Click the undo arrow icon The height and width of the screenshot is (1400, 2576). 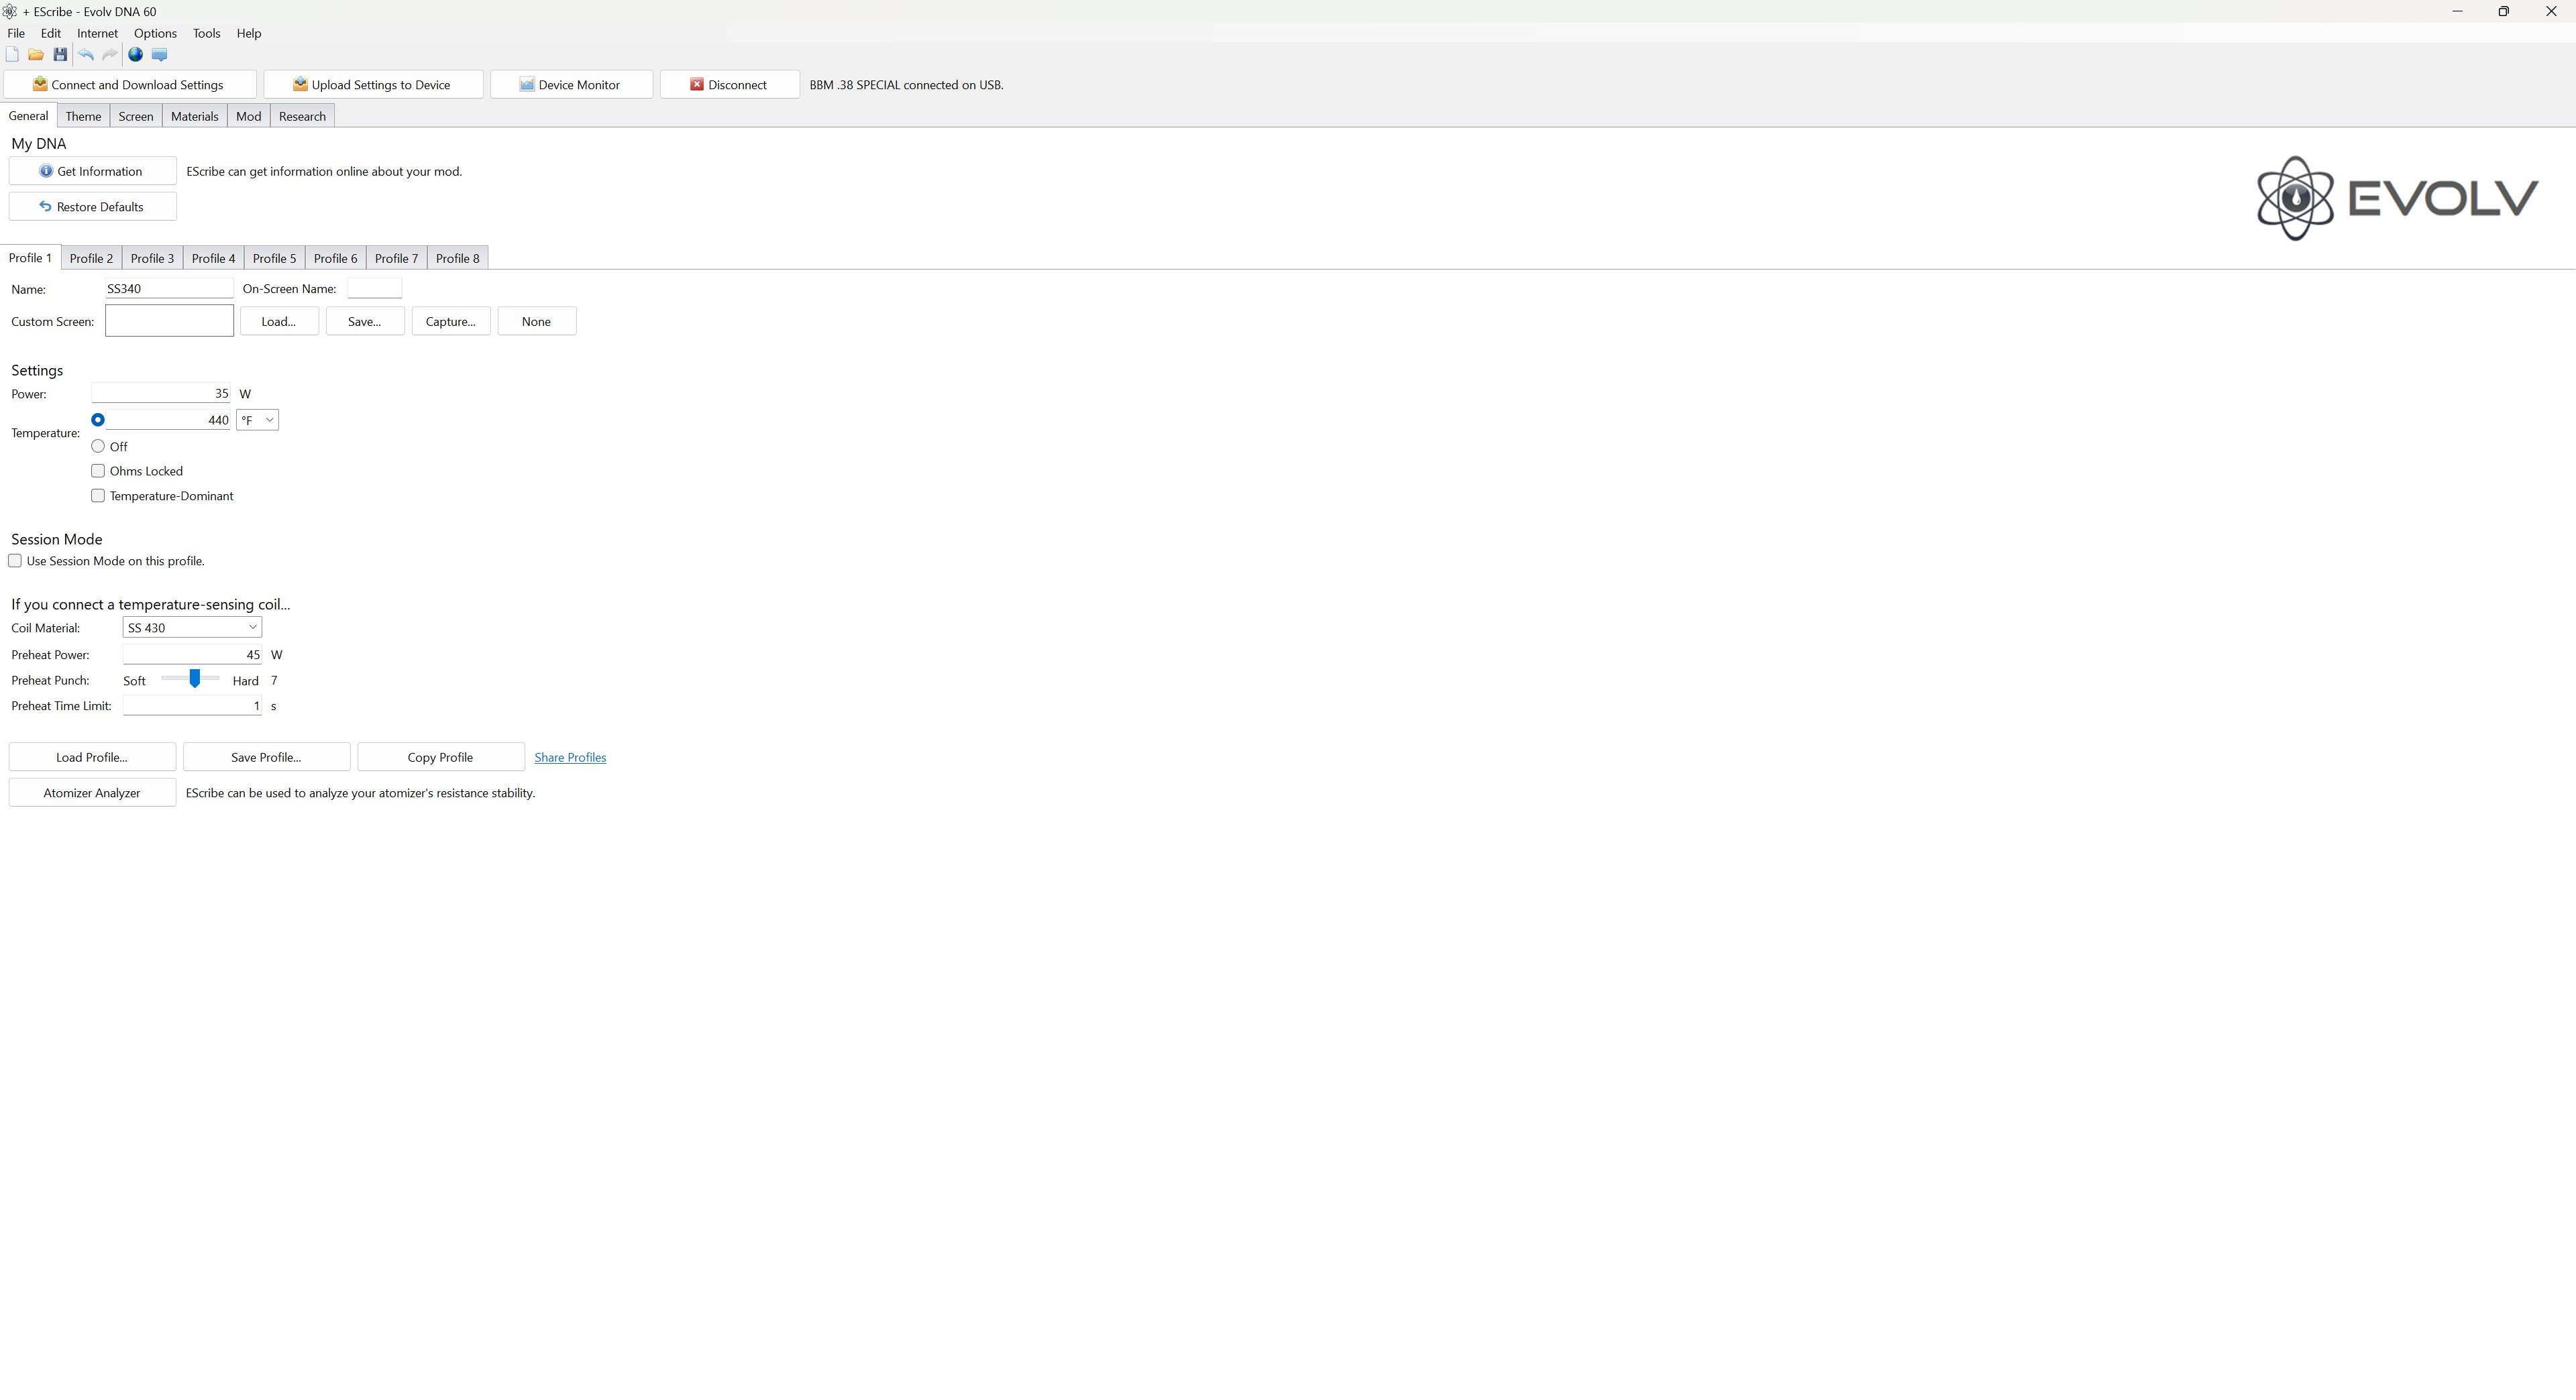86,55
